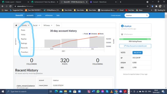
Task: Open the Maps bookmark
Action: [x=139, y=10]
